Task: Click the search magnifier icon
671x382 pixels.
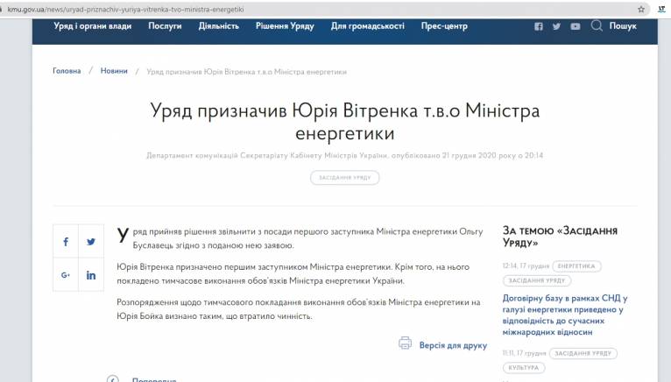Action: [597, 25]
